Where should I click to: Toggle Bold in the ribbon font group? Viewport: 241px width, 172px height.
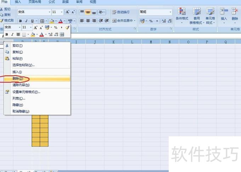[20, 21]
